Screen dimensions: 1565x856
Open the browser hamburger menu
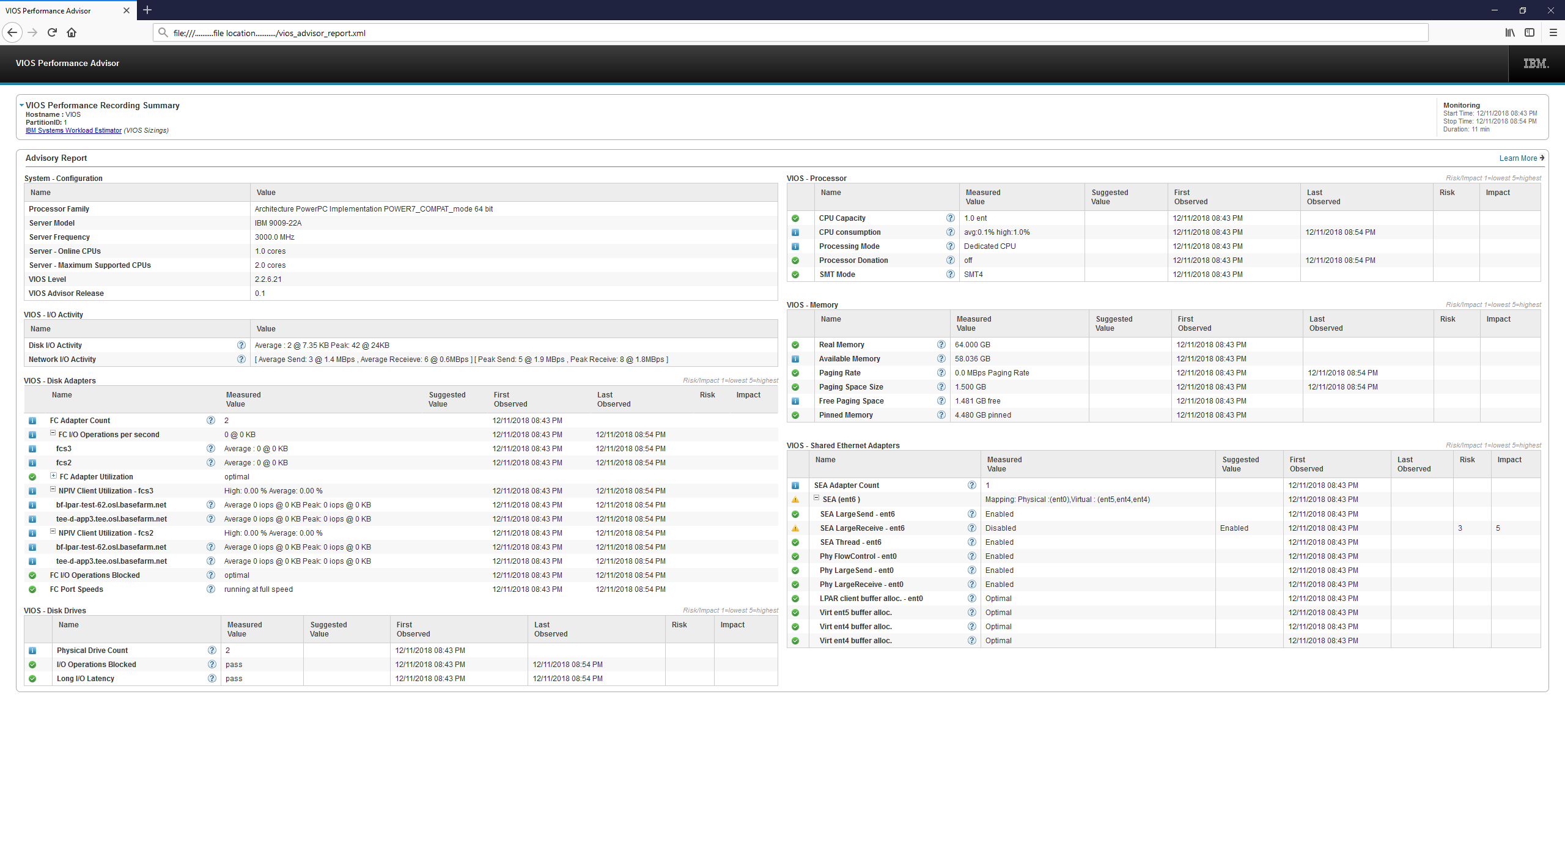tap(1553, 32)
